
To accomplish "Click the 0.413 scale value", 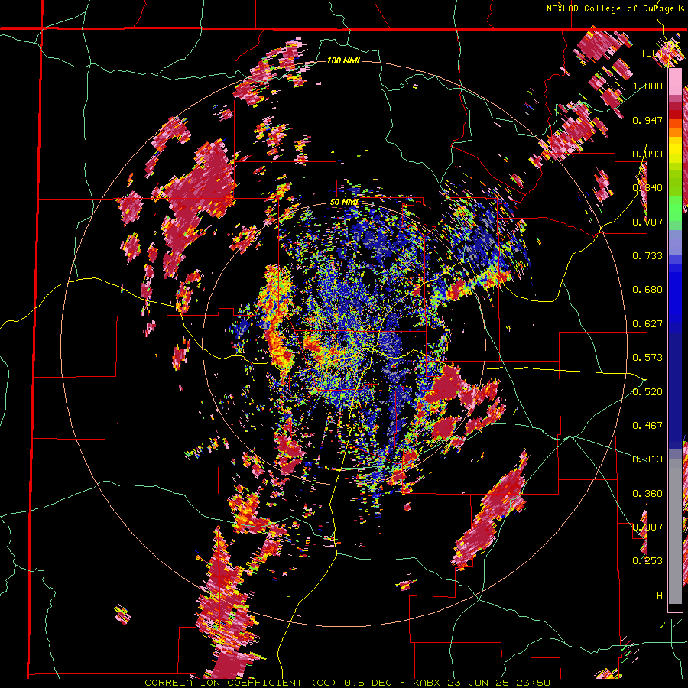I will [x=647, y=459].
